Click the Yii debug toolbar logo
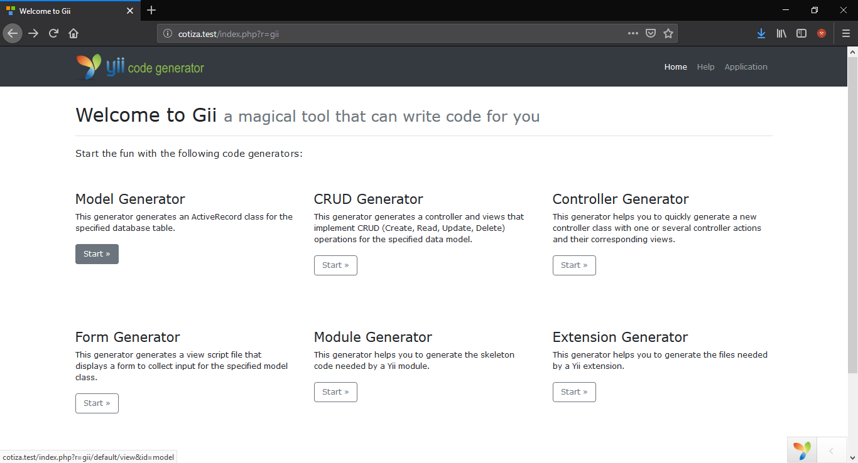The image size is (858, 463). click(802, 450)
